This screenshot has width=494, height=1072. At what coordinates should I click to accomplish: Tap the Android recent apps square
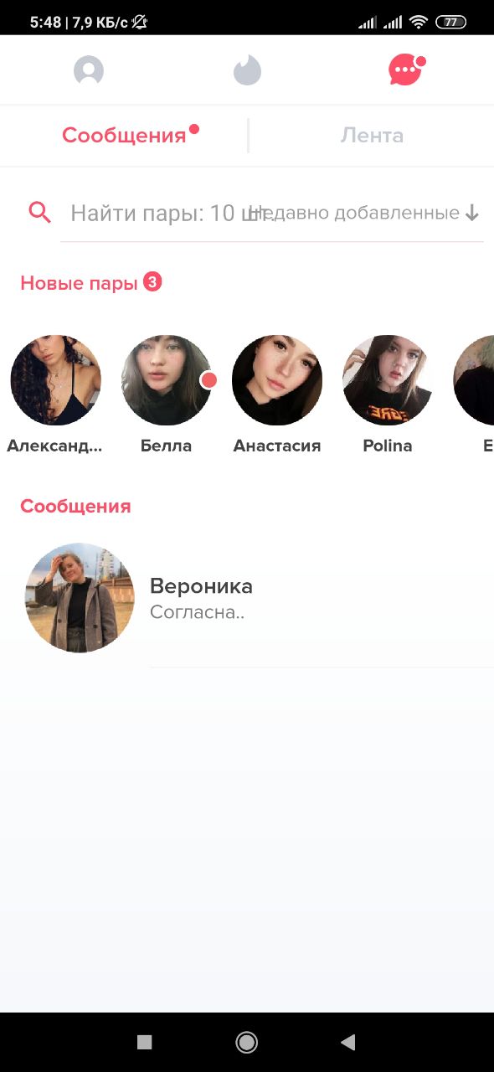point(144,1042)
